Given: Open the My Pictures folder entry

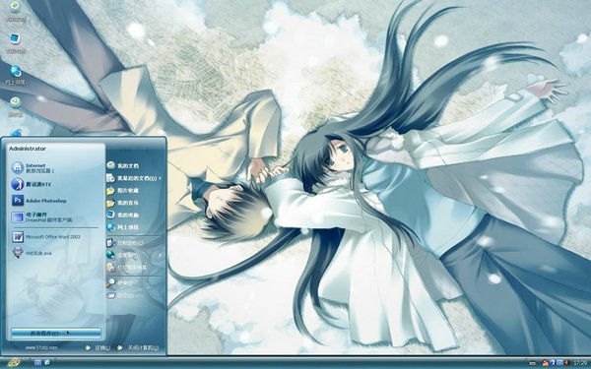Looking at the screenshot, I should (123, 191).
